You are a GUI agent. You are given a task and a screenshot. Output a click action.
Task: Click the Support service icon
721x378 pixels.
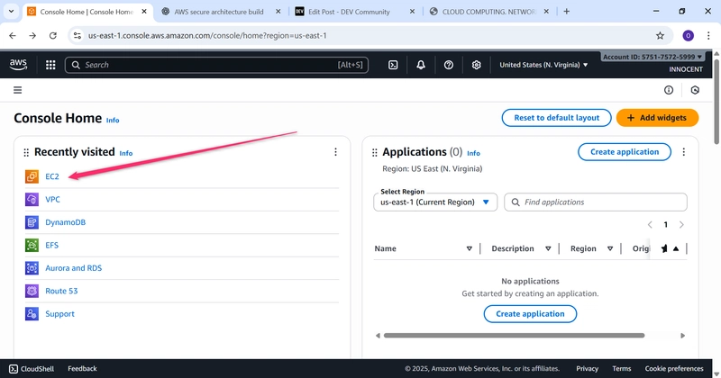pos(32,314)
